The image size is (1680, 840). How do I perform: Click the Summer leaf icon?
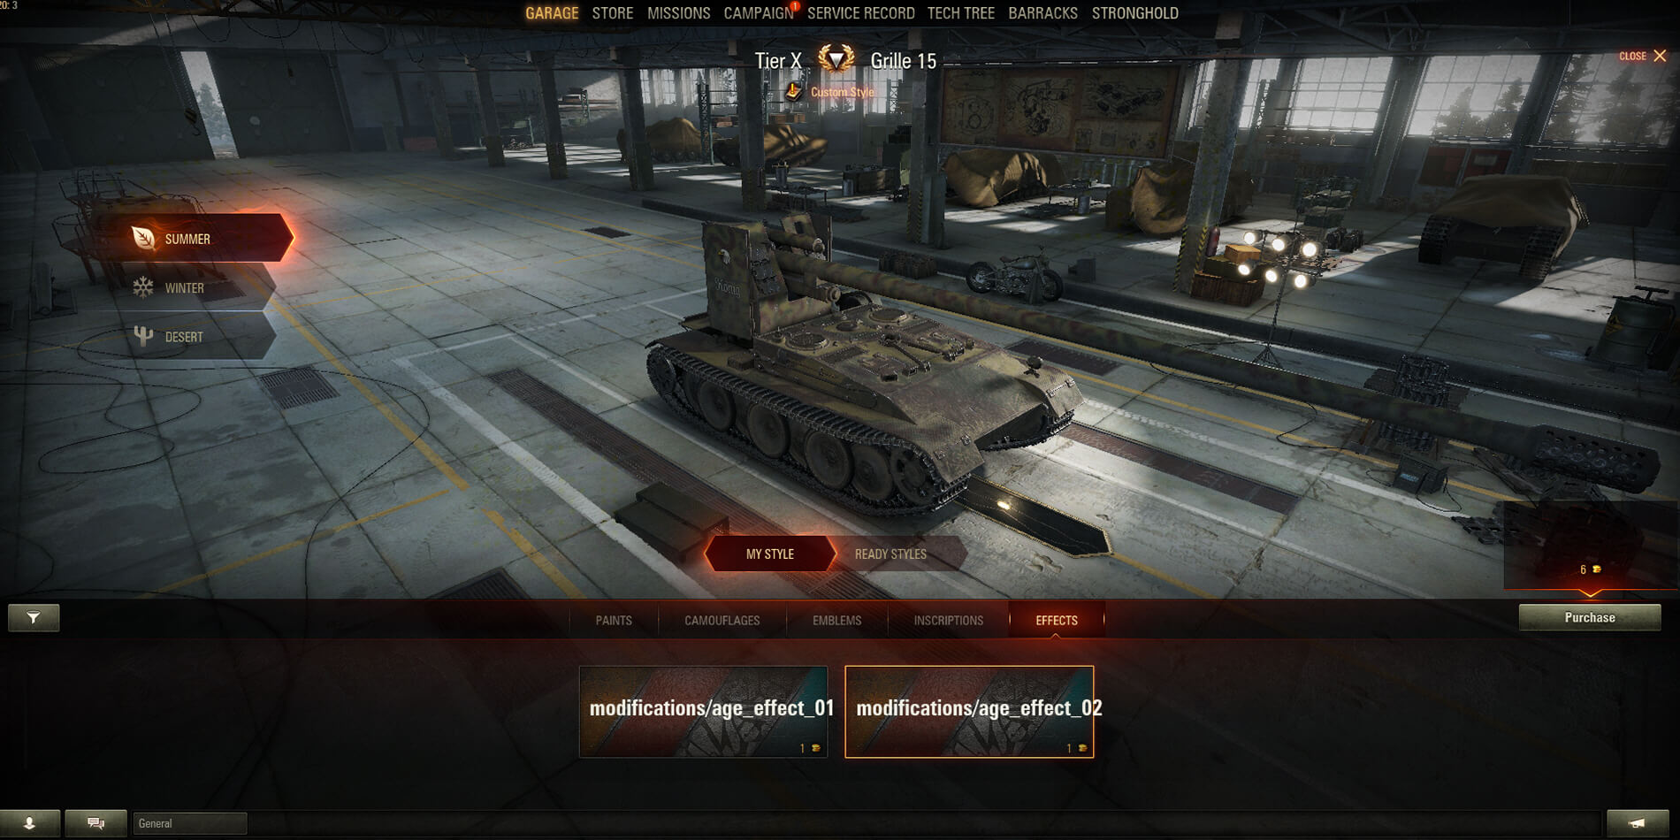pos(143,238)
